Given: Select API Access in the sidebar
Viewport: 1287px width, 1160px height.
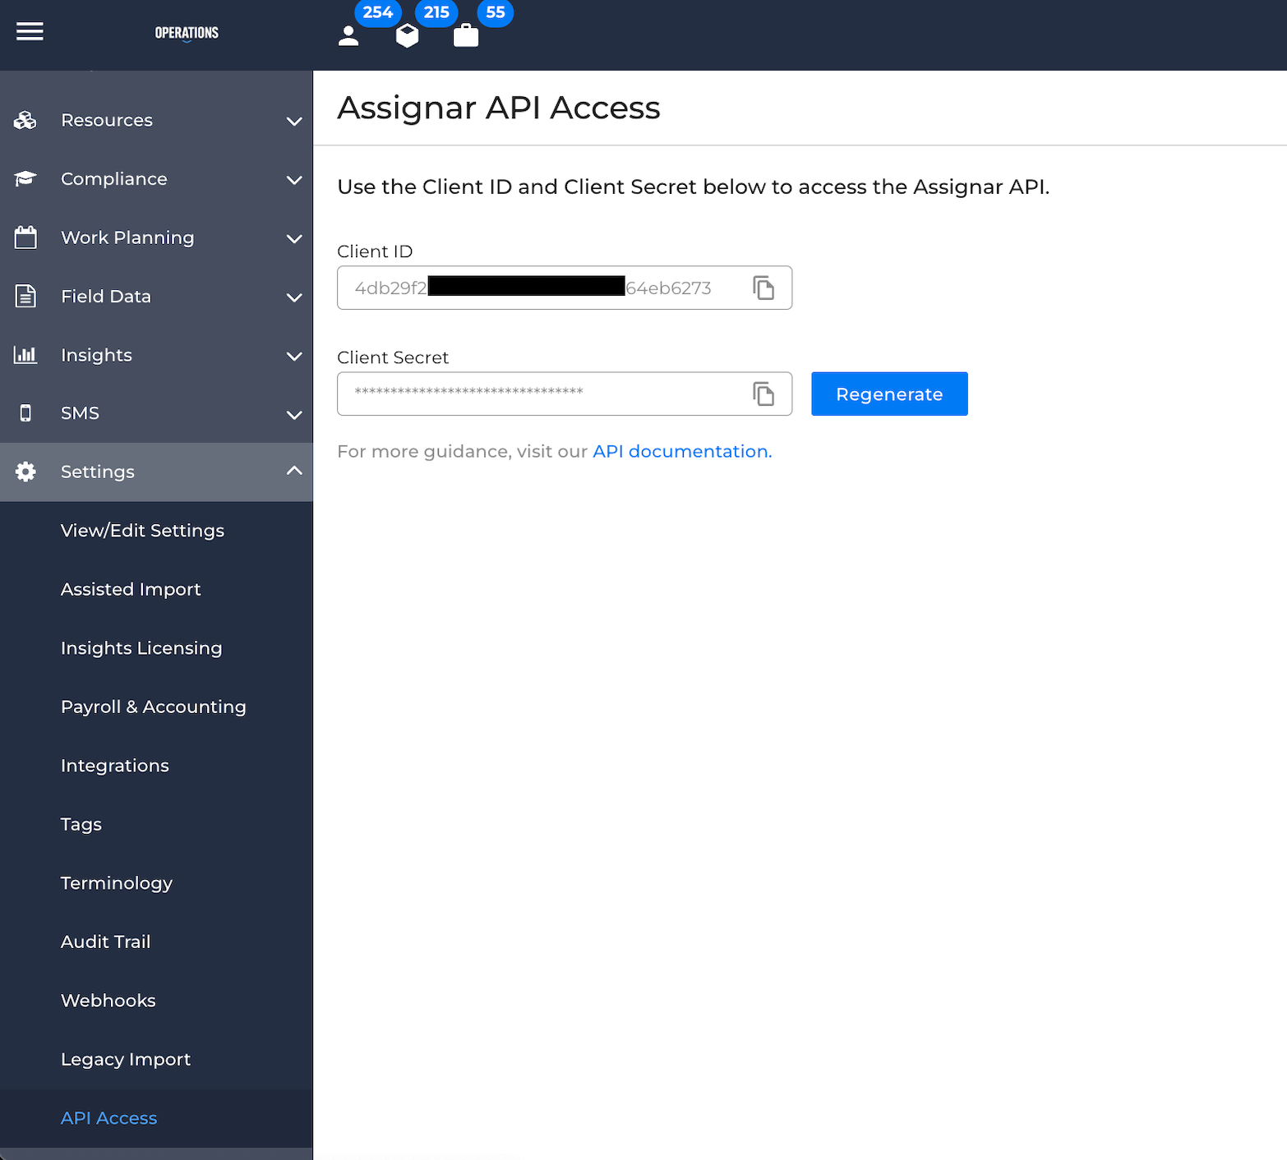Looking at the screenshot, I should point(109,1118).
